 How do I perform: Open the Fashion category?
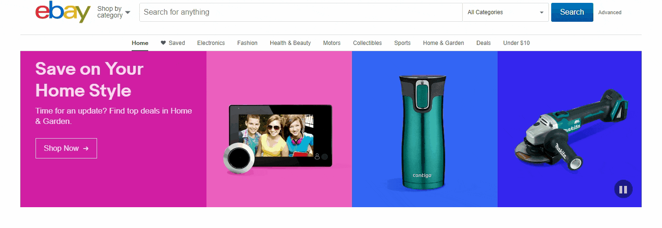pyautogui.click(x=247, y=43)
